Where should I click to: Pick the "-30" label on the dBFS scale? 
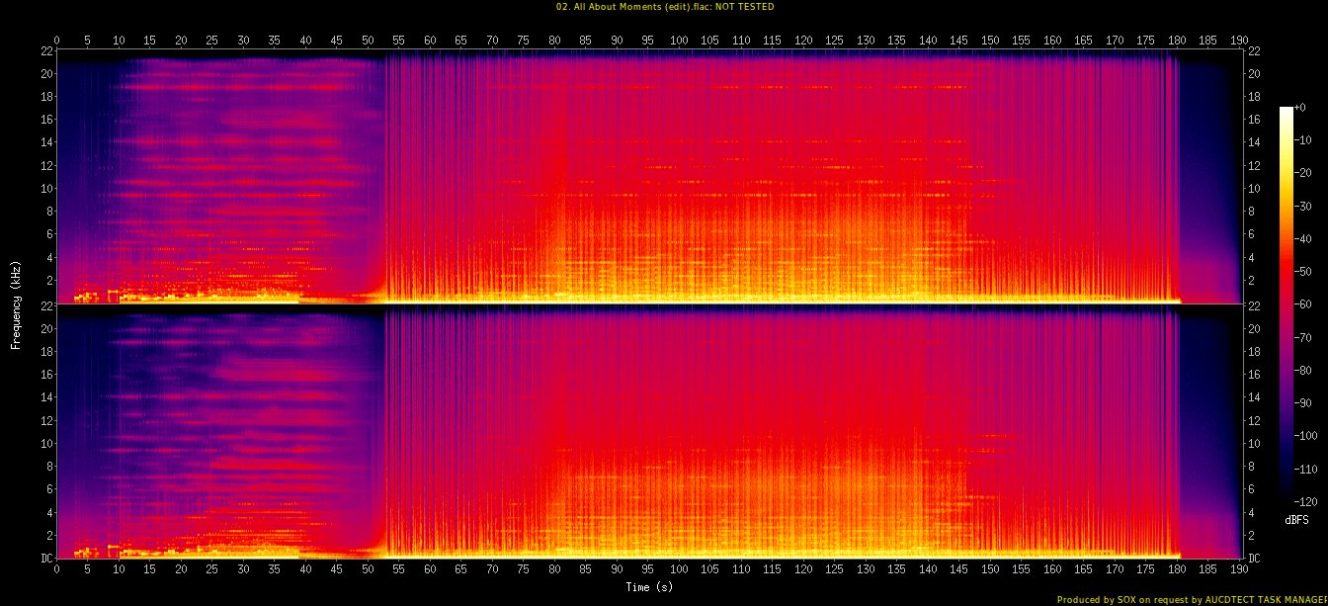[1300, 207]
